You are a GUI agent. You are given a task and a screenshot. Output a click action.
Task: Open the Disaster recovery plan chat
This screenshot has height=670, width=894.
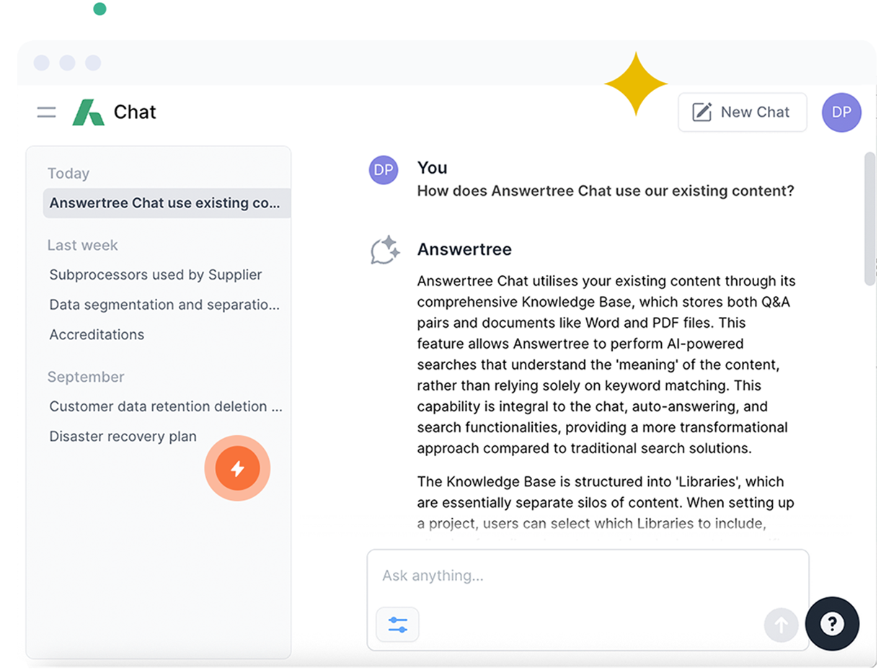[123, 436]
